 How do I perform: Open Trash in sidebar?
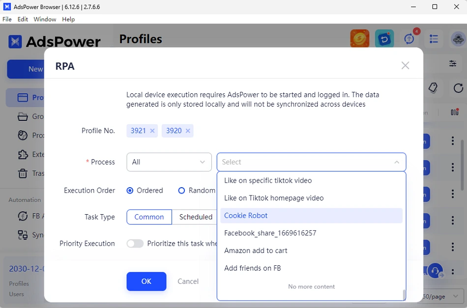(23, 173)
